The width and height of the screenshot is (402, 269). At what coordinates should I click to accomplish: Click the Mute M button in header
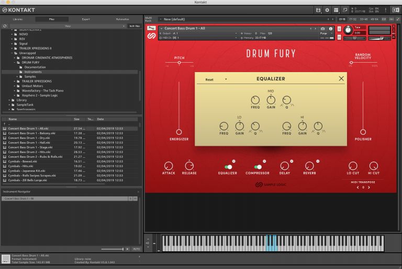(x=339, y=38)
